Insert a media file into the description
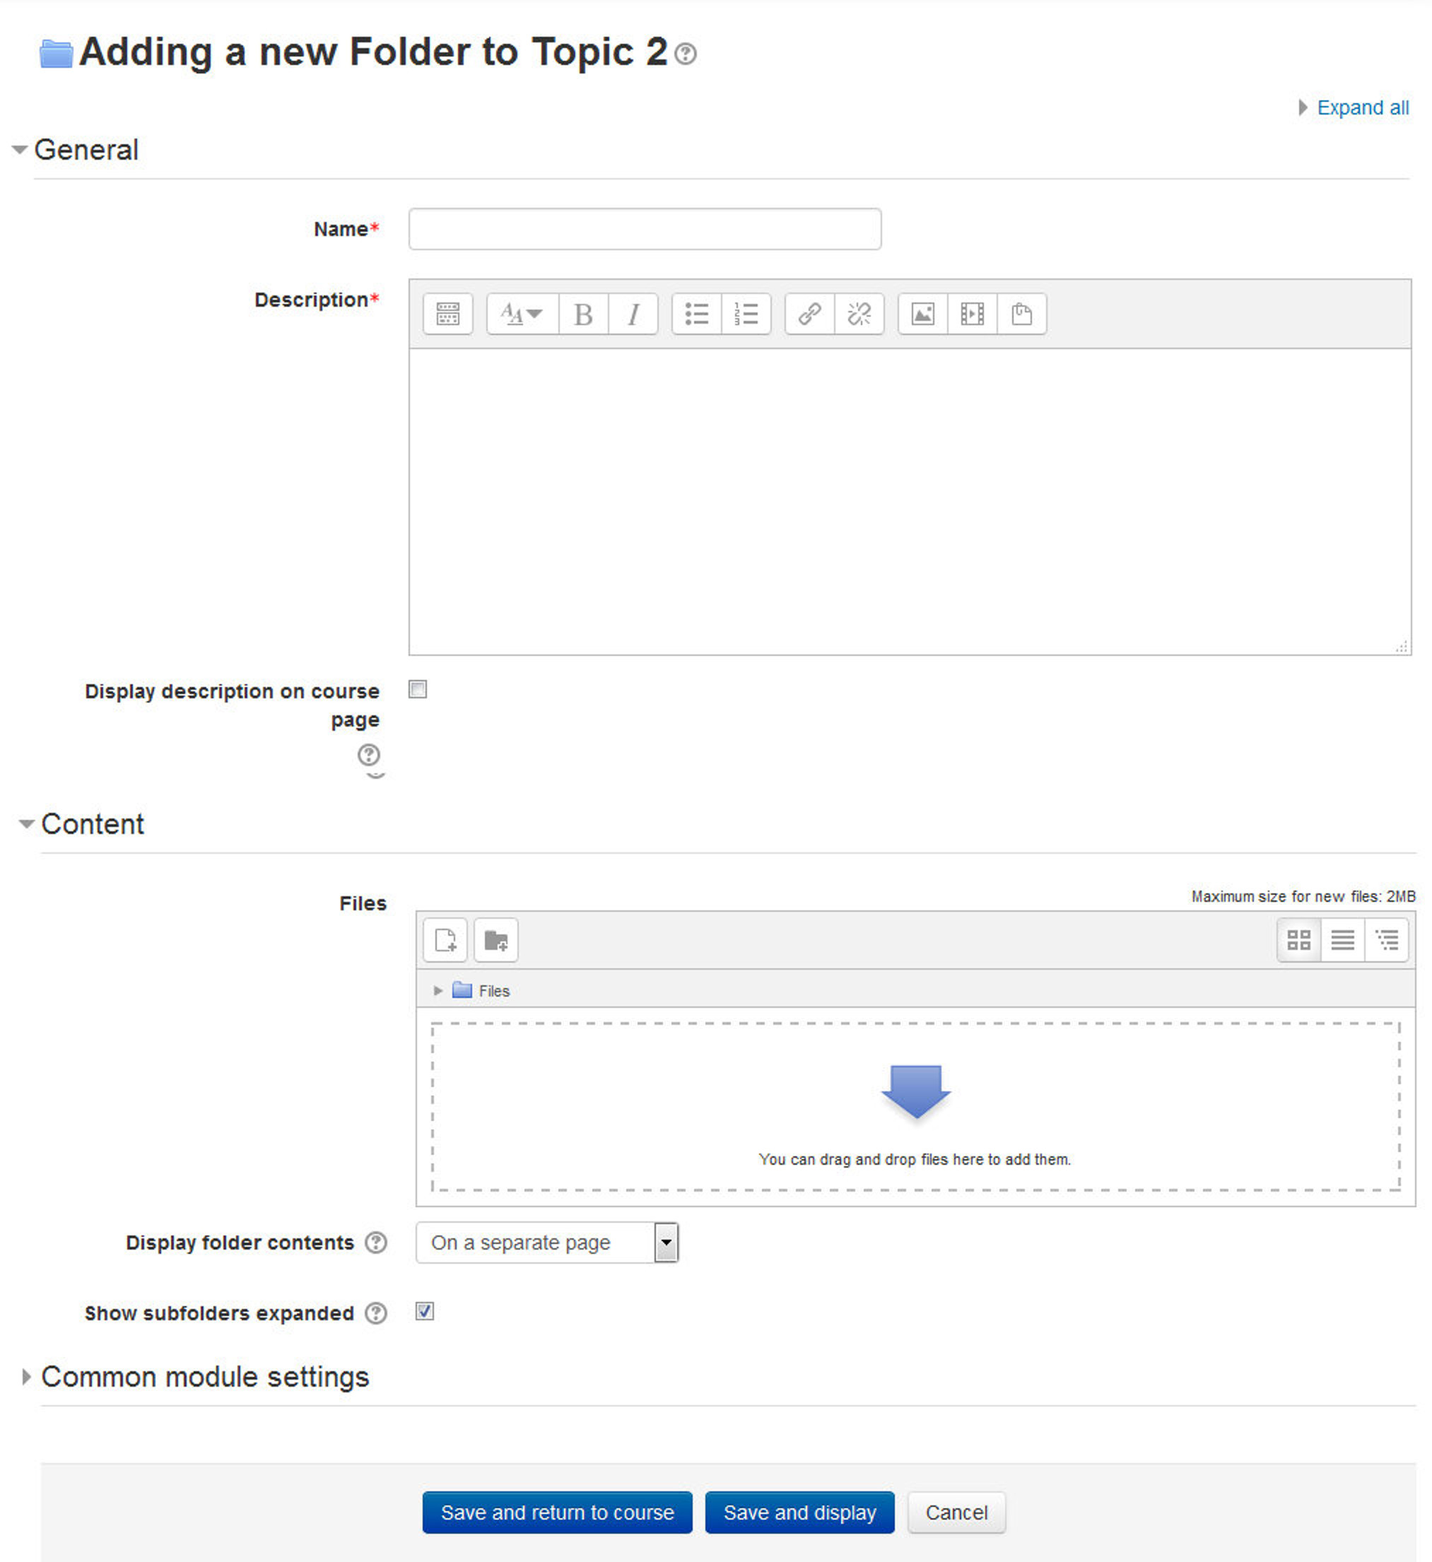 click(972, 314)
